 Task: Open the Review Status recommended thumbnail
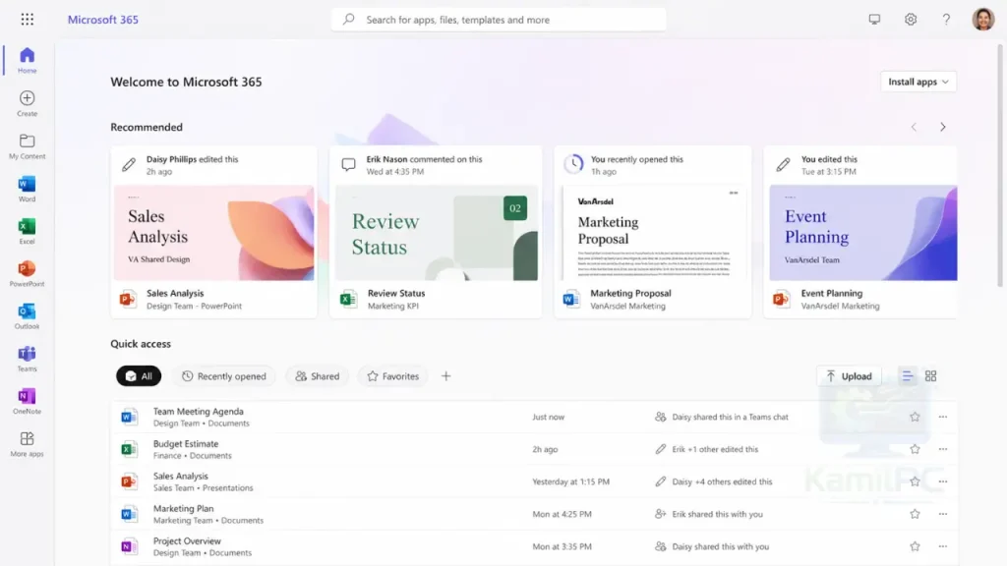pos(437,232)
